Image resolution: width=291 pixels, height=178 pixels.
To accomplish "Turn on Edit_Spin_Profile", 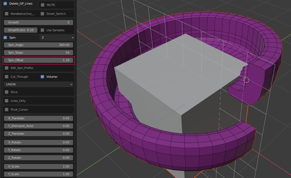I will click(x=7, y=68).
